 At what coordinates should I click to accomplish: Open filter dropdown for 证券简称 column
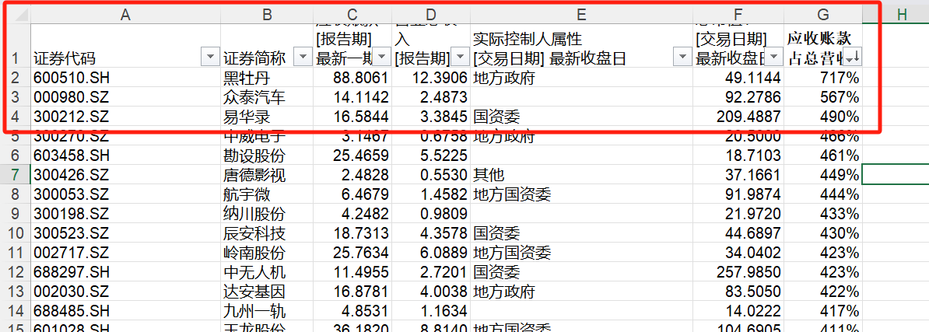303,58
